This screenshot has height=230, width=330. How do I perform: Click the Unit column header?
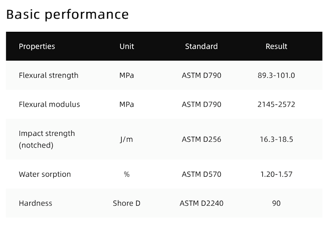[x=127, y=46]
